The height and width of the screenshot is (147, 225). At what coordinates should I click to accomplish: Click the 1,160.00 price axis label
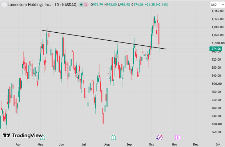[217, 11]
